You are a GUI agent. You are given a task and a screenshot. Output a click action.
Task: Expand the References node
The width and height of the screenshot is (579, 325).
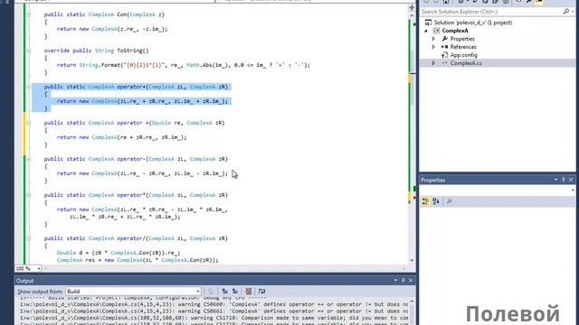point(434,47)
